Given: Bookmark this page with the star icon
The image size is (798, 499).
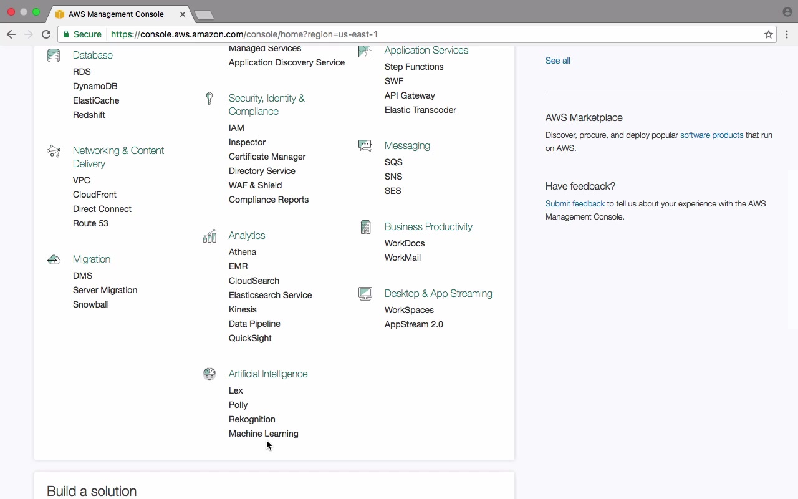Looking at the screenshot, I should [x=769, y=34].
